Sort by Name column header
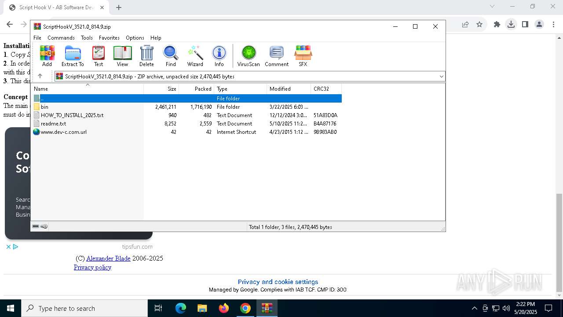 (x=87, y=88)
